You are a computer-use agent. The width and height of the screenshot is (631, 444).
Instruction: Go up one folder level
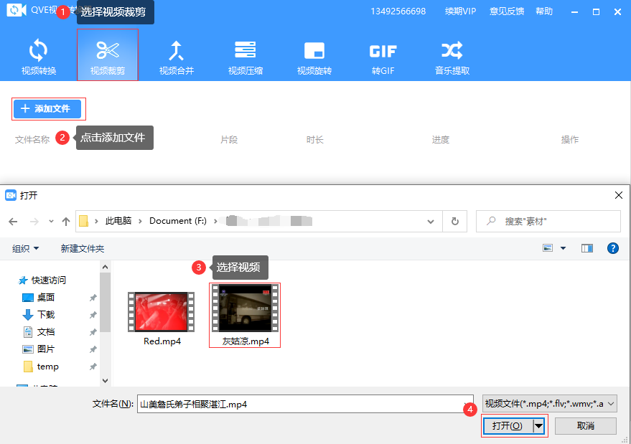coord(66,222)
